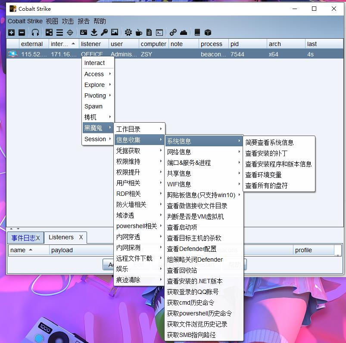This screenshot has width=346, height=343.
Task: Click the host file chain-link icon
Action: 173,32
